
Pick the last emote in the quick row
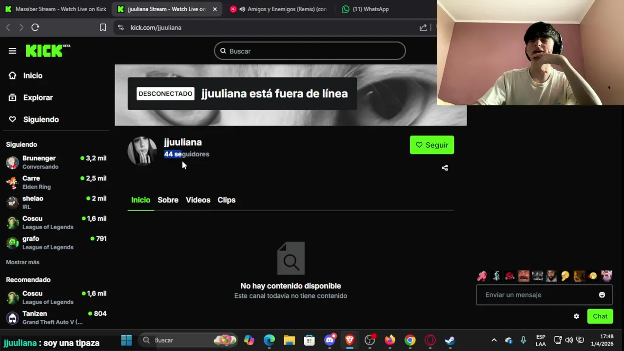(606, 276)
